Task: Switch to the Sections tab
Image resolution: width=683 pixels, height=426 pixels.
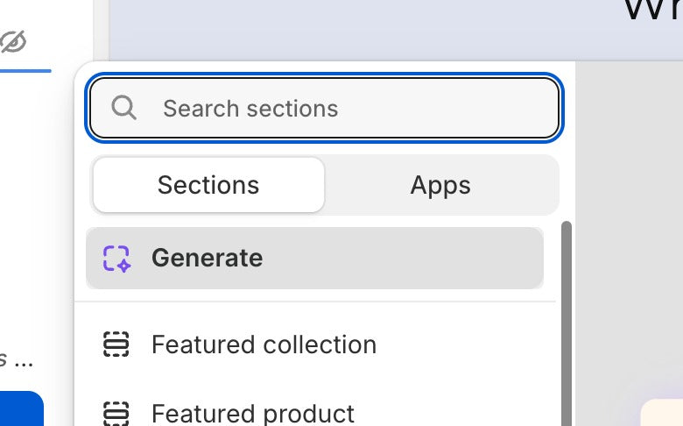Action: point(208,185)
